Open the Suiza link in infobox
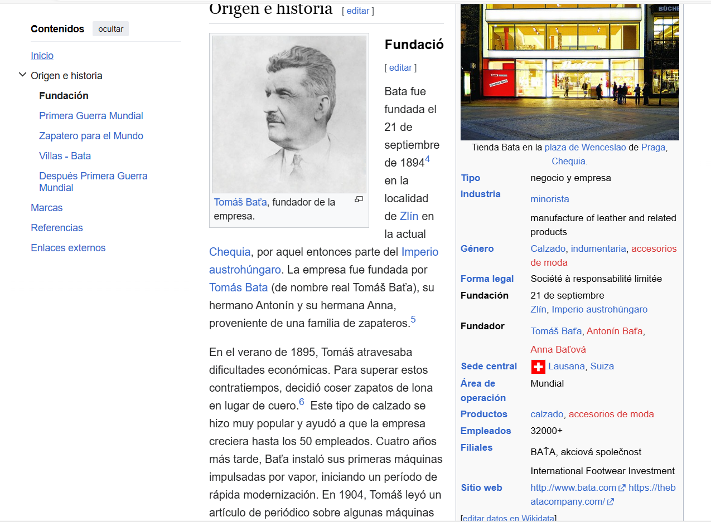 coord(602,367)
